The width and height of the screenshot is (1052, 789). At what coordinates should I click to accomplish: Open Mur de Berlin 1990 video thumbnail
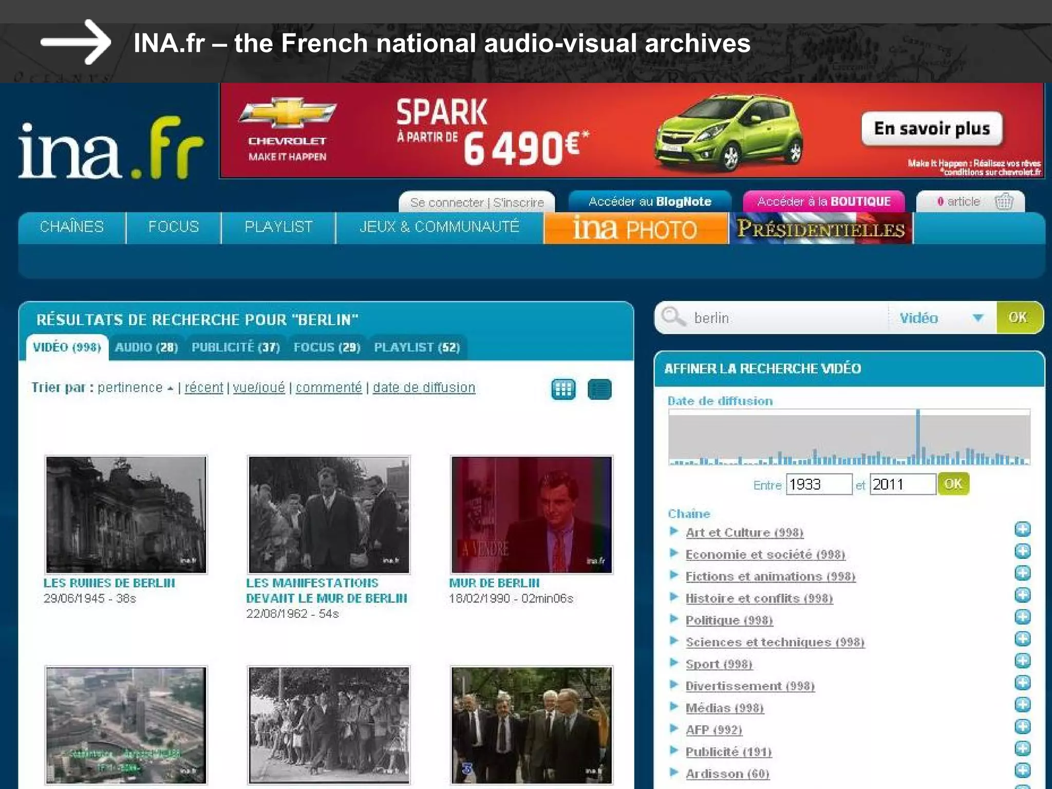[x=532, y=515]
